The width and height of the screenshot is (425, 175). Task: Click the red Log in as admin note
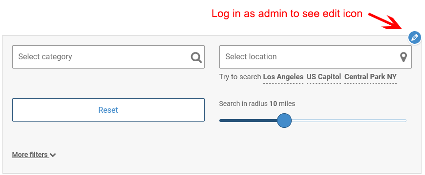coord(287,14)
